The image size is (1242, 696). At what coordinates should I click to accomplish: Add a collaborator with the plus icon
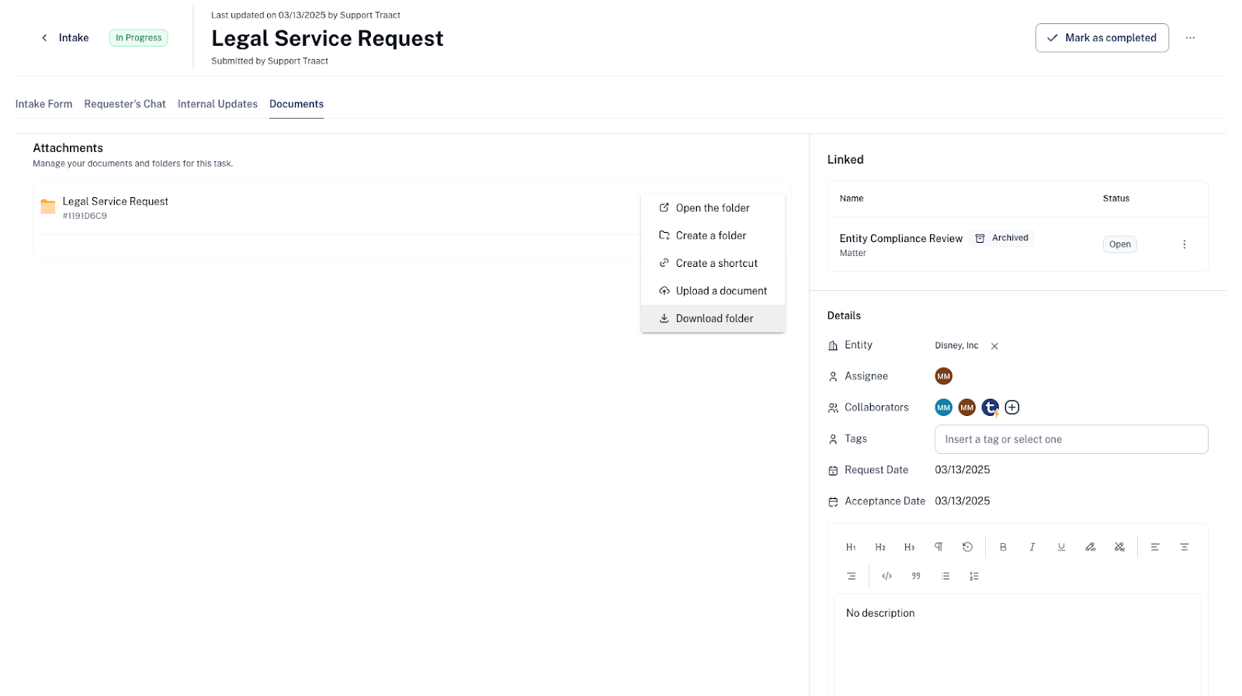point(1012,407)
